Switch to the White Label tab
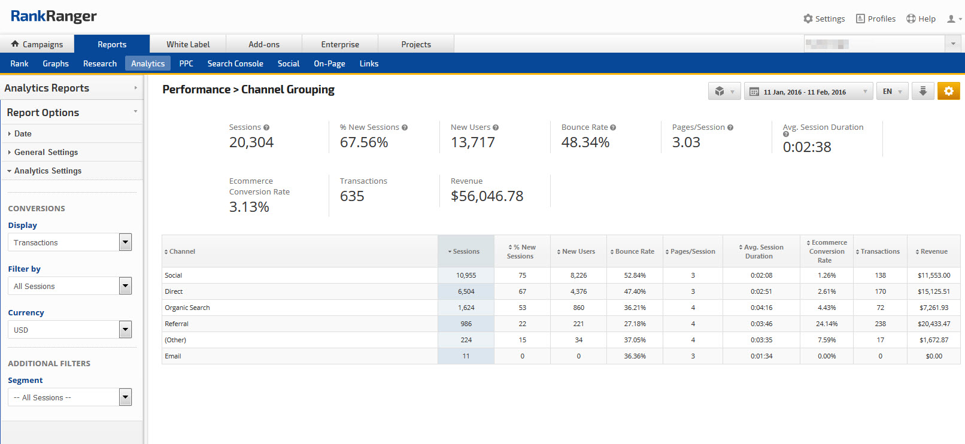Screen dimensions: 965x444 188,44
